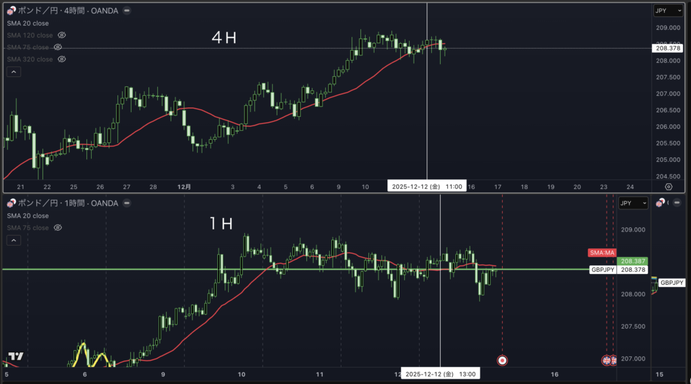Open chart settings gear in the 4H pane
This screenshot has height=384, width=691.
[668, 186]
